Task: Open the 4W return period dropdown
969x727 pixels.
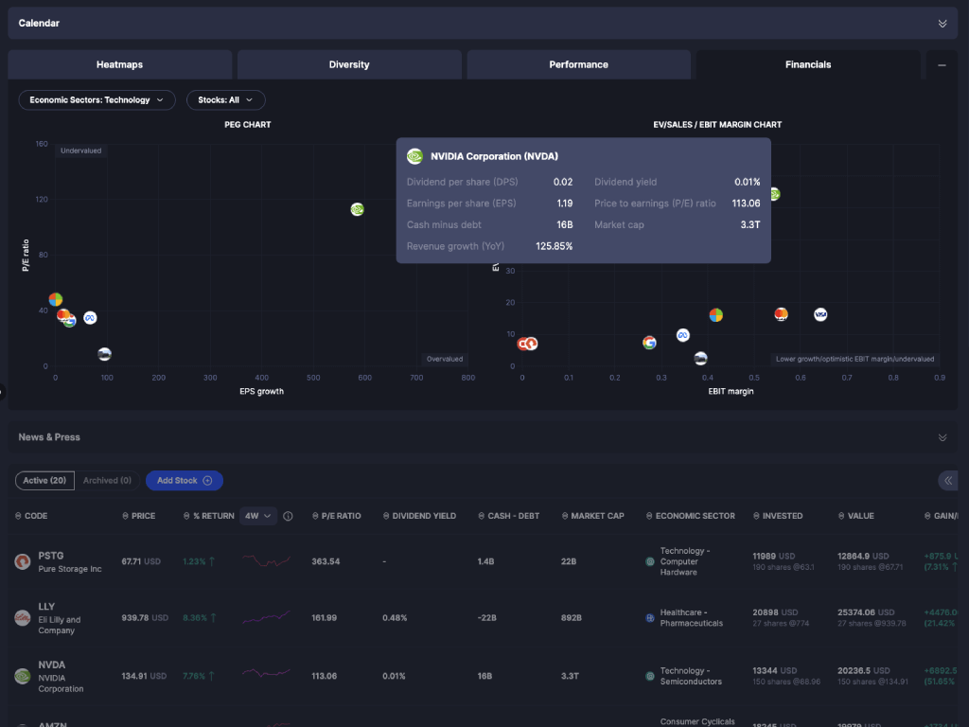Action: click(x=257, y=516)
